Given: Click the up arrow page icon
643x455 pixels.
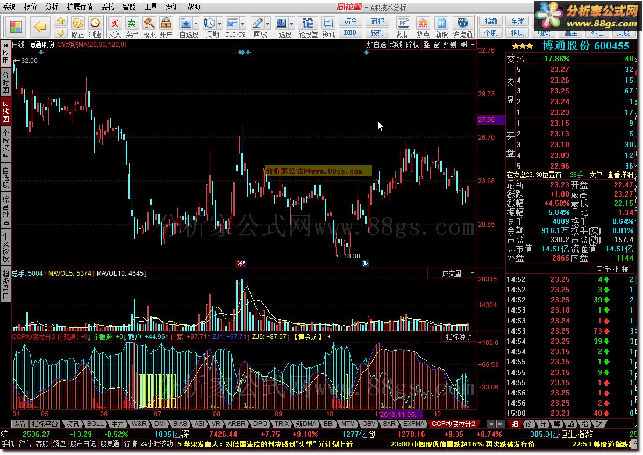Looking at the screenshot, I should click(x=61, y=21).
